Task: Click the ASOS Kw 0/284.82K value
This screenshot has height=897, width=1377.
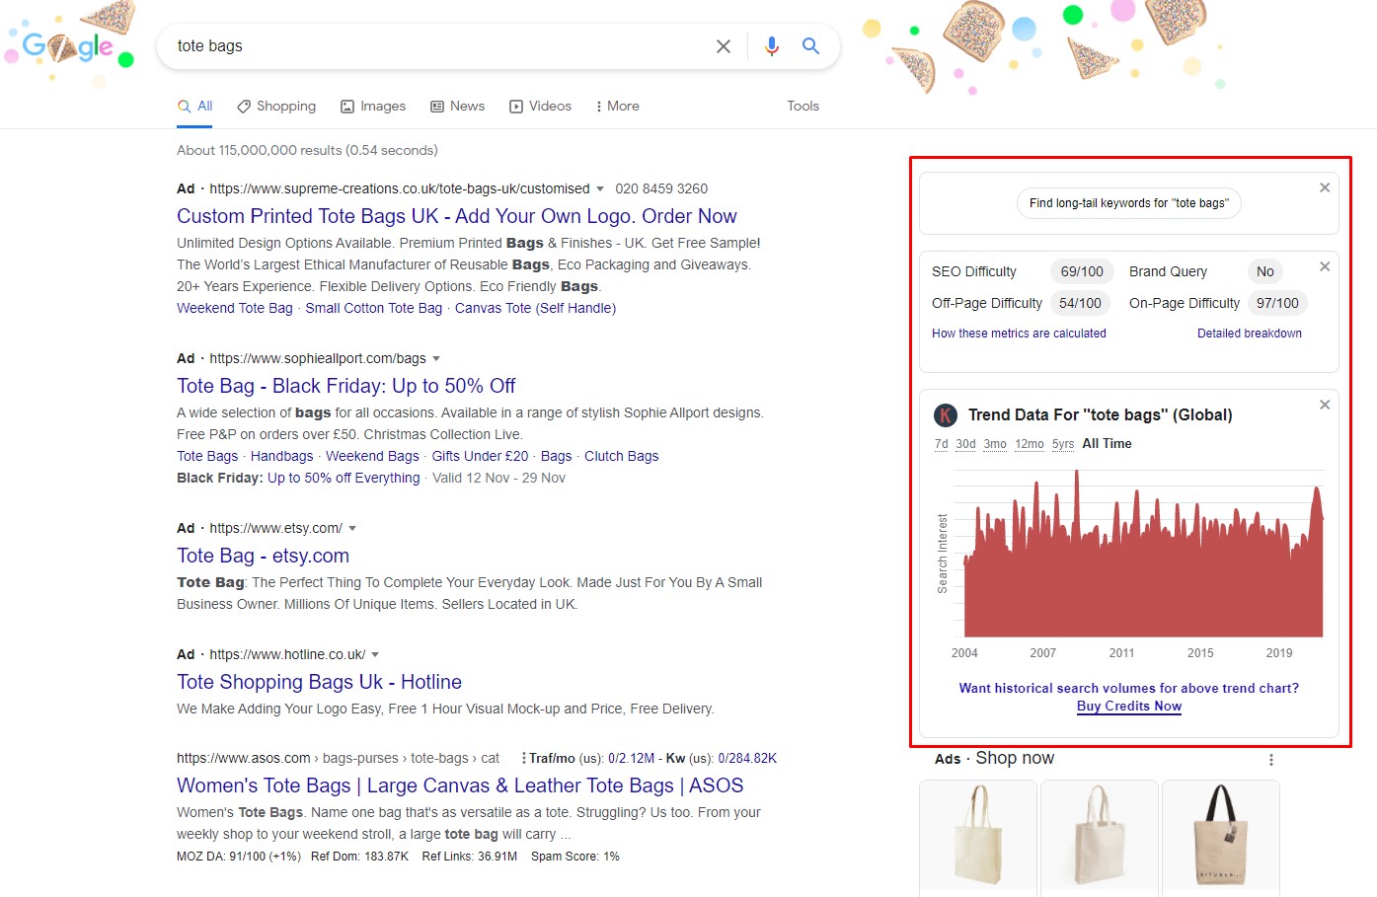Action: pos(747,759)
